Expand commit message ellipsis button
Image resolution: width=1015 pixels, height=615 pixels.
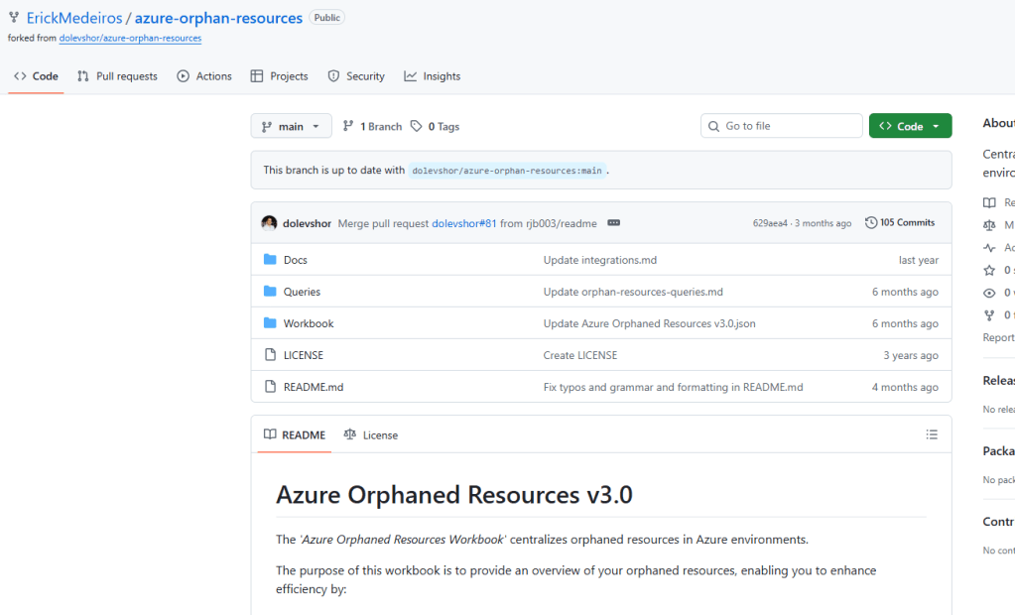(x=613, y=223)
